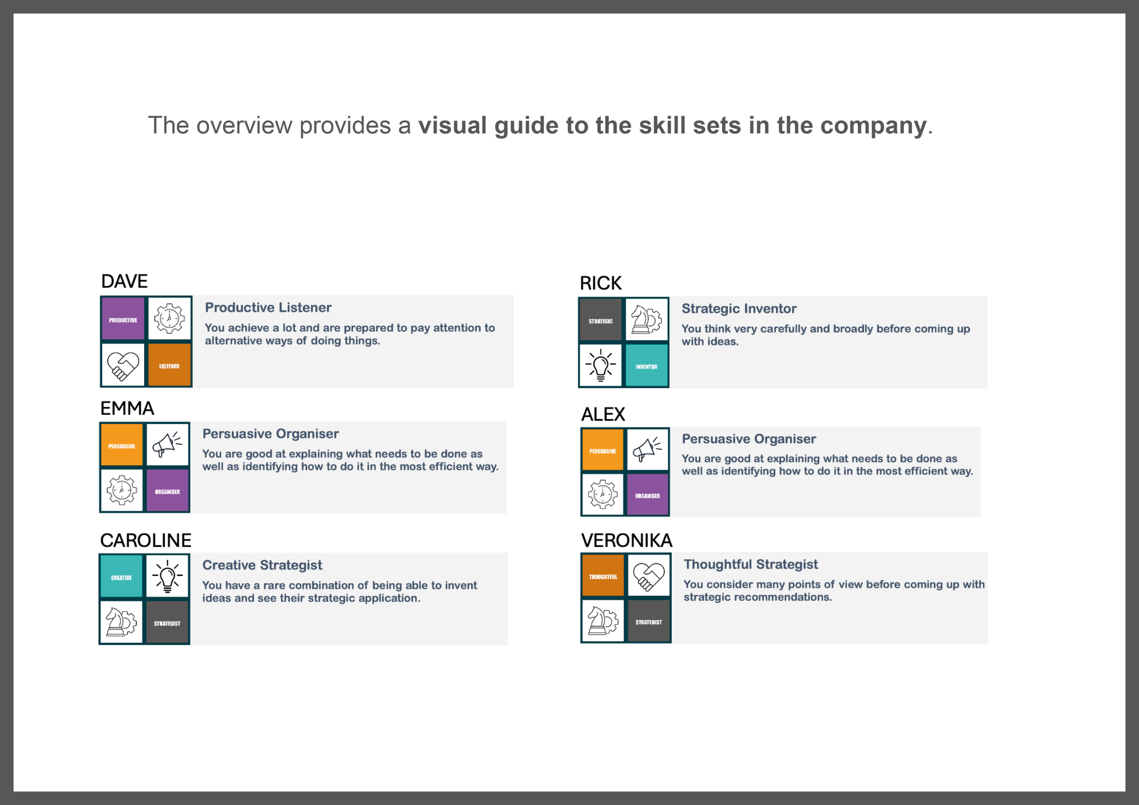
Task: Select the teal INVENTOR tile
Action: click(x=646, y=366)
